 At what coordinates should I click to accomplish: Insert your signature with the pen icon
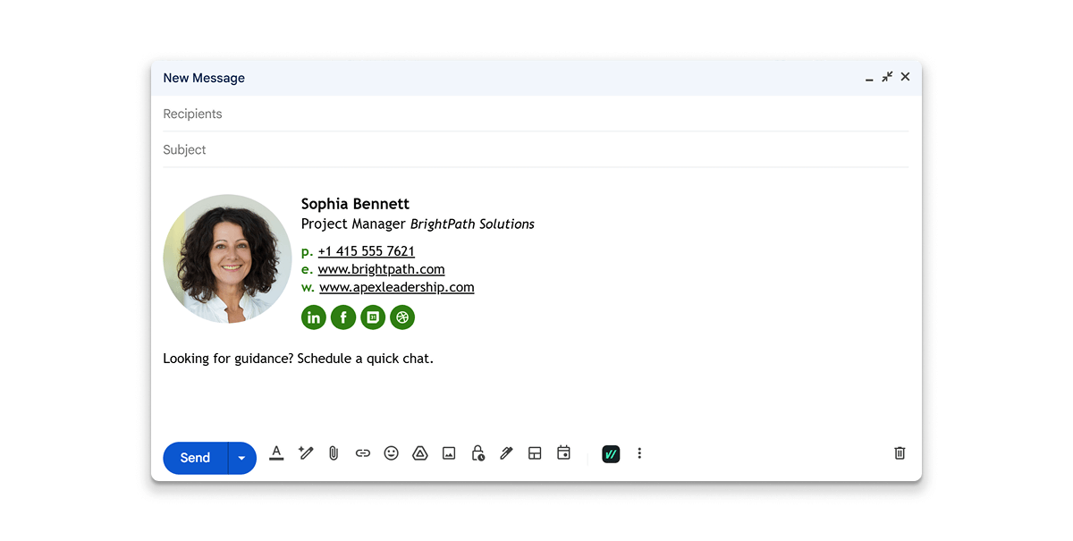[506, 453]
